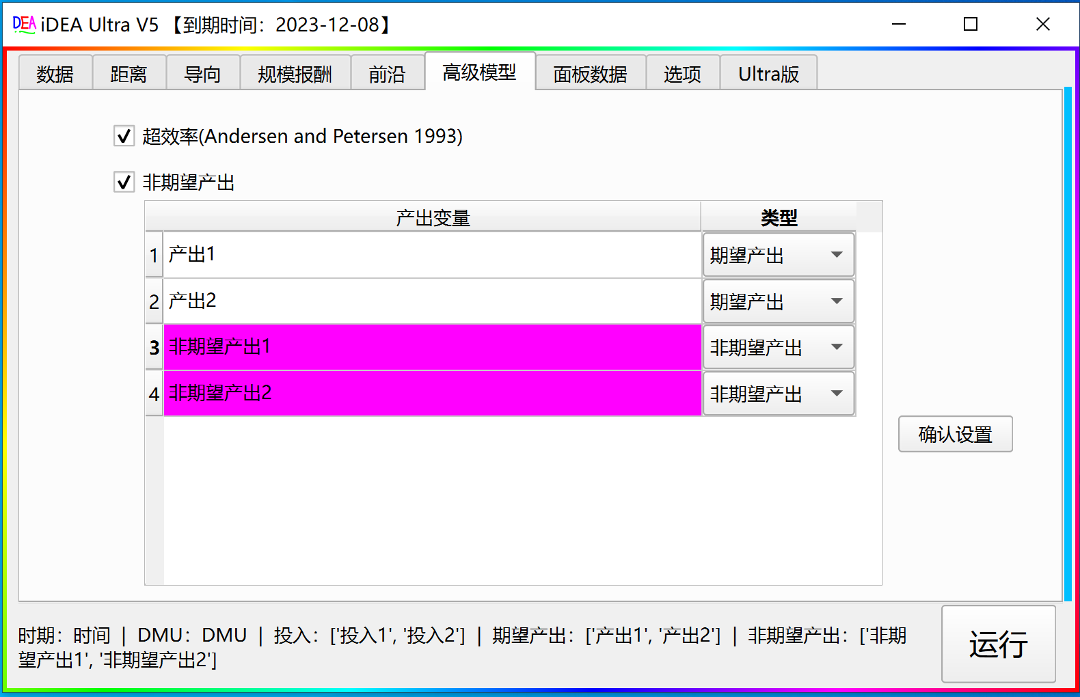Select the magenta 非期望产出1 cell
Image resolution: width=1080 pixels, height=697 pixels.
(x=432, y=347)
